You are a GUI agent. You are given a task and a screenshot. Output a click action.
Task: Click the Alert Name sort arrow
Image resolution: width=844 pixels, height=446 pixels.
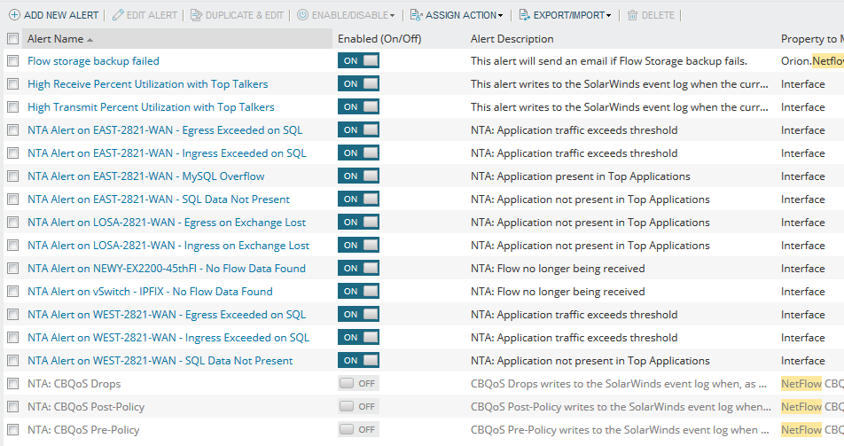point(90,40)
